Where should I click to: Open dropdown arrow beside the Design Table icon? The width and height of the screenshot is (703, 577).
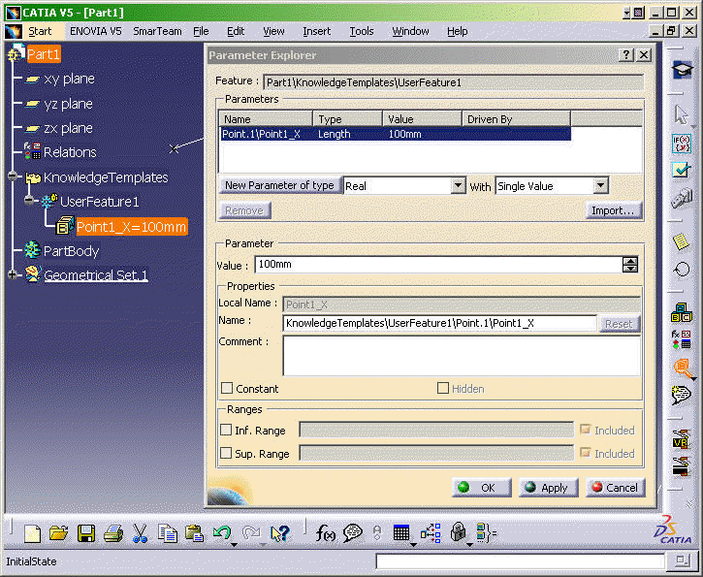click(413, 545)
